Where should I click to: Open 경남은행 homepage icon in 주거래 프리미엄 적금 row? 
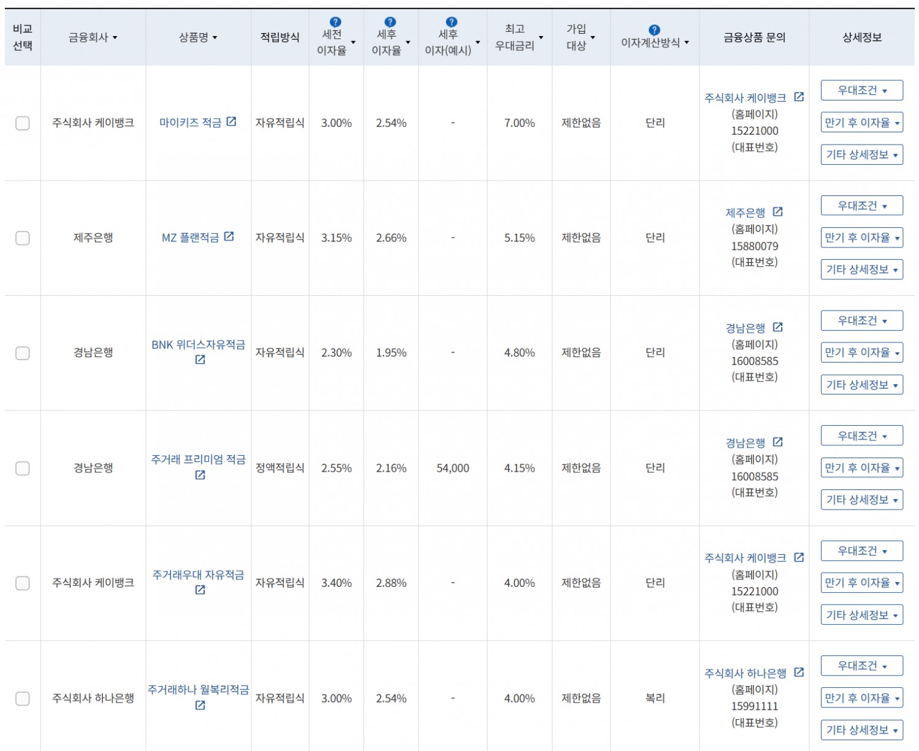(x=777, y=442)
